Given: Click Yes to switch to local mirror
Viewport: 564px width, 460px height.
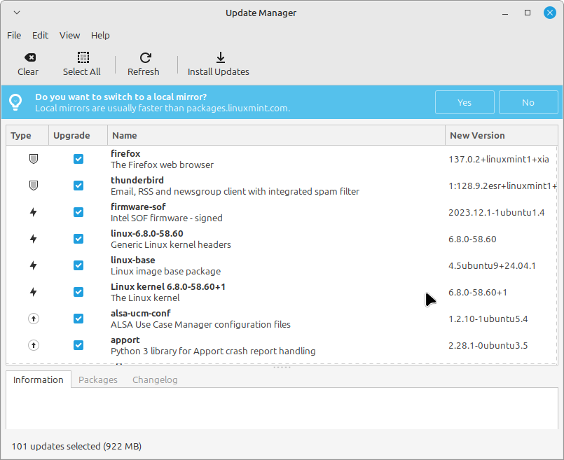Looking at the screenshot, I should (x=465, y=102).
